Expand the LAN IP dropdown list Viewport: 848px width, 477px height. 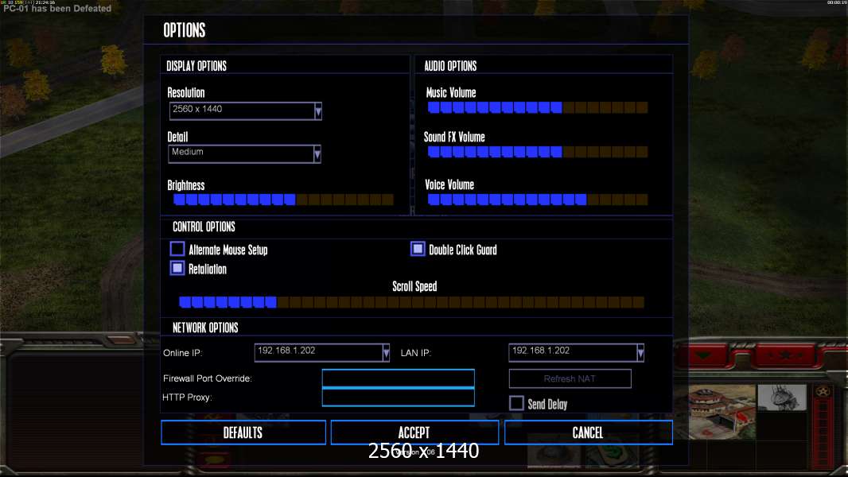click(x=576, y=353)
